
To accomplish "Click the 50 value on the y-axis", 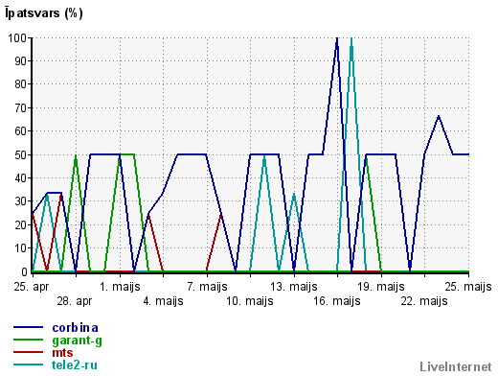I will pos(21,154).
